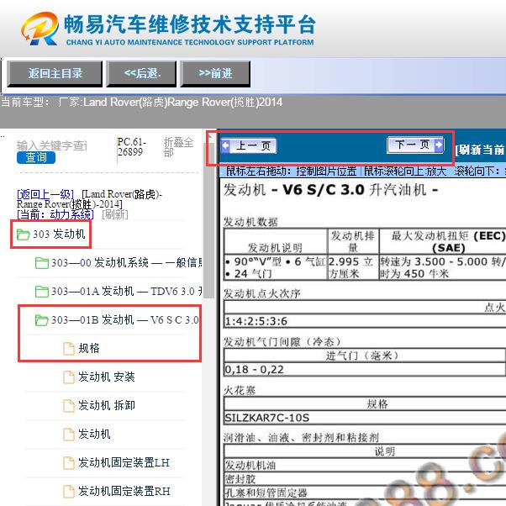Click the page icon beside 规格
506x506 pixels.
(68, 349)
